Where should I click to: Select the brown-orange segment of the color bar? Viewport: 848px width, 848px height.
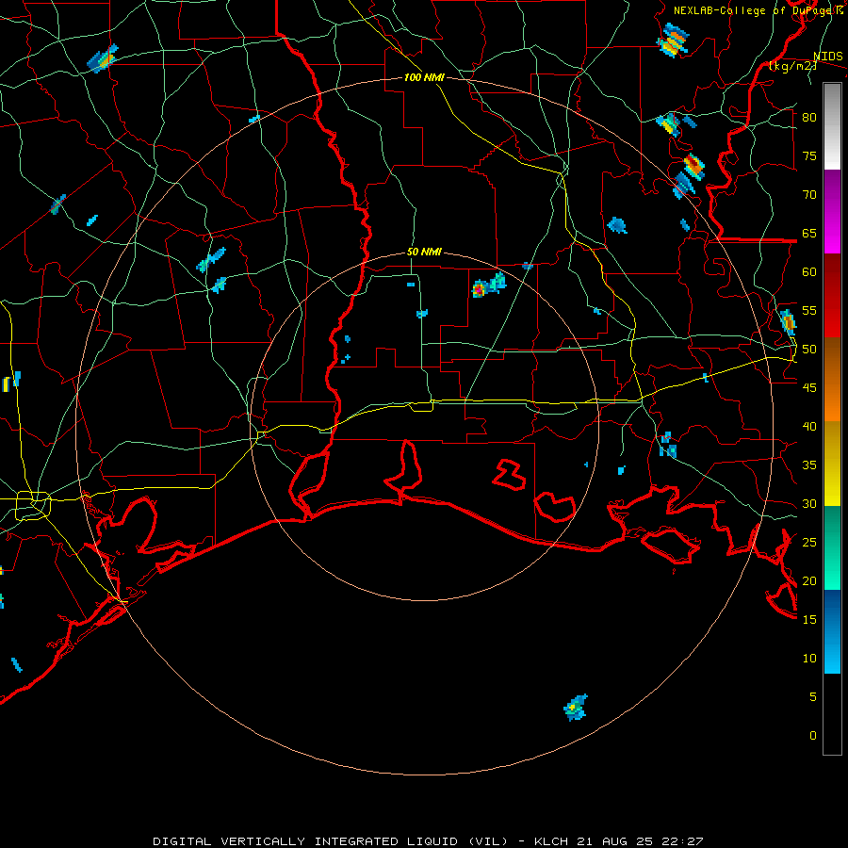[832, 380]
